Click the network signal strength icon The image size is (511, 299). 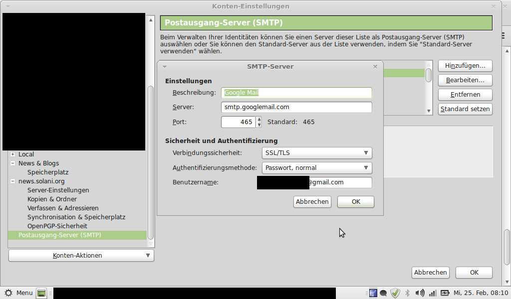(433, 293)
